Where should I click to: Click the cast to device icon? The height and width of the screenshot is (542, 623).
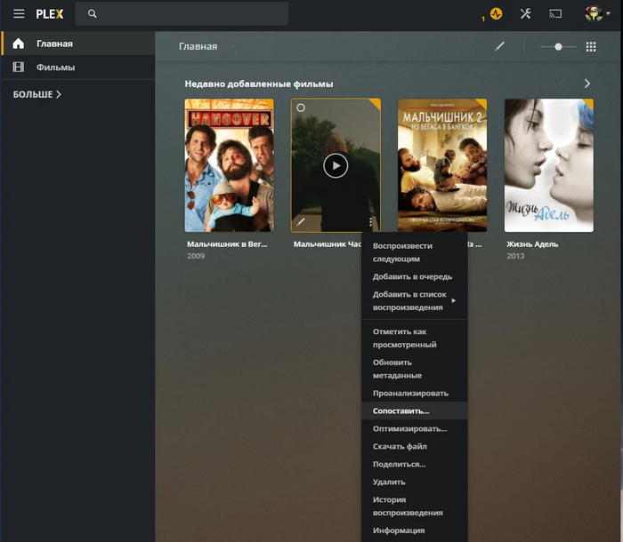[555, 14]
